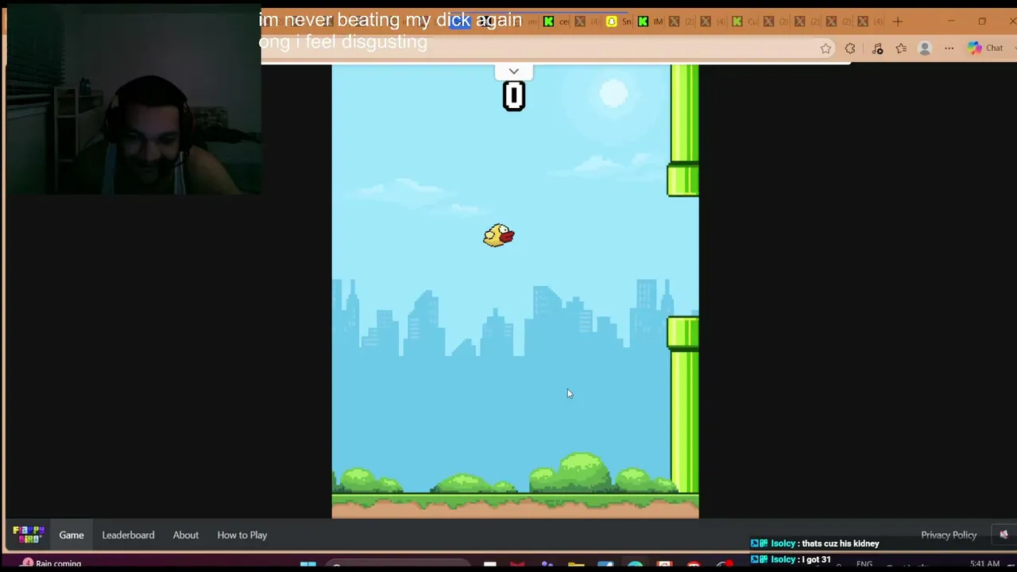Click the score counter showing 0

[x=514, y=96]
